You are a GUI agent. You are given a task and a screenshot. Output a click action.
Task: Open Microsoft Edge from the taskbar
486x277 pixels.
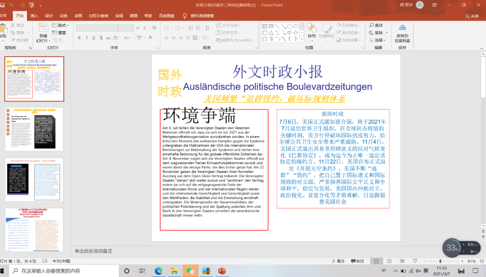coord(158,271)
